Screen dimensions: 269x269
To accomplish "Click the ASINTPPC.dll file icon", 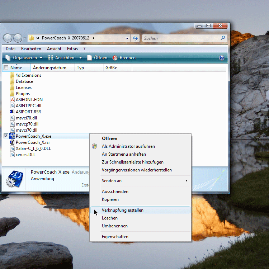I will (12, 106).
